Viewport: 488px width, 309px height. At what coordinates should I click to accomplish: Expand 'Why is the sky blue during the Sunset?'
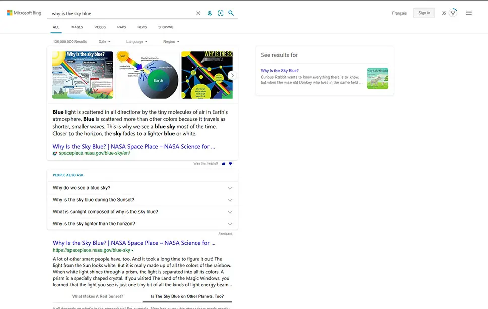coord(143,200)
